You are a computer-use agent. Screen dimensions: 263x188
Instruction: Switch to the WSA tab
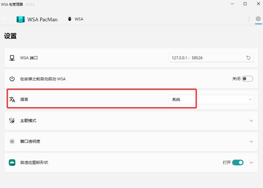tap(76, 19)
